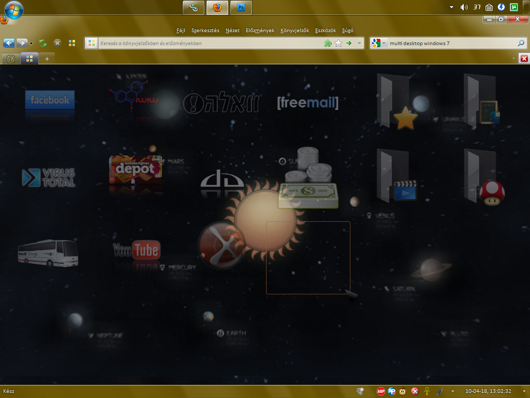Open the Előzmények menu
The width and height of the screenshot is (530, 398).
click(x=260, y=31)
